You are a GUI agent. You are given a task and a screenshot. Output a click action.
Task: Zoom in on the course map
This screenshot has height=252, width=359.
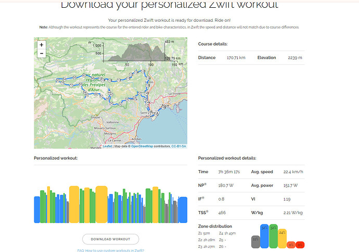pyautogui.click(x=42, y=45)
